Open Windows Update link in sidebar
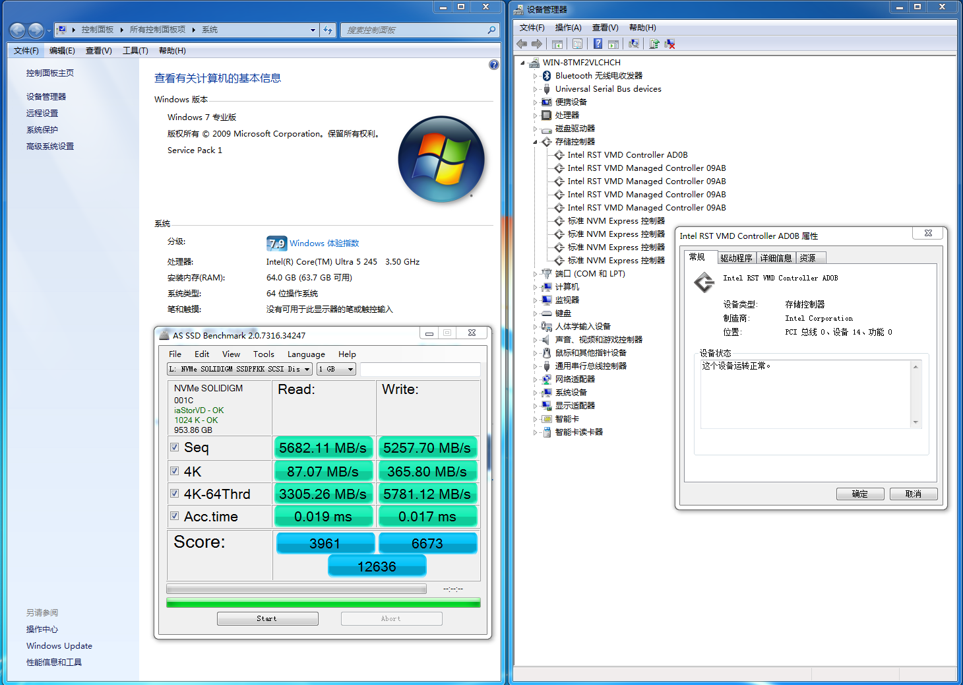The image size is (963, 685). [x=59, y=646]
